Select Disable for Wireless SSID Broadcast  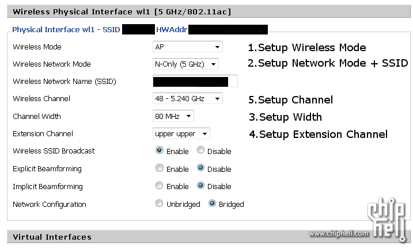click(x=200, y=150)
